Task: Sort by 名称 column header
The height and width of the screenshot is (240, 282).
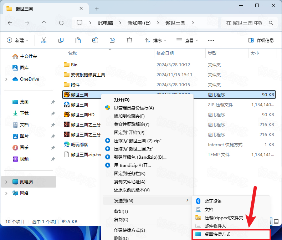Action: 72,53
